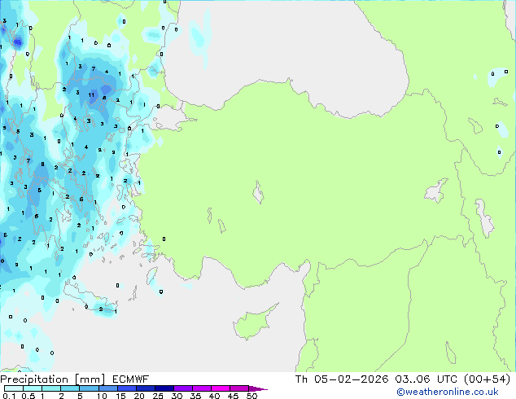Choose the 20–25 mm legend swatch
The image size is (516, 399).
(x=146, y=388)
